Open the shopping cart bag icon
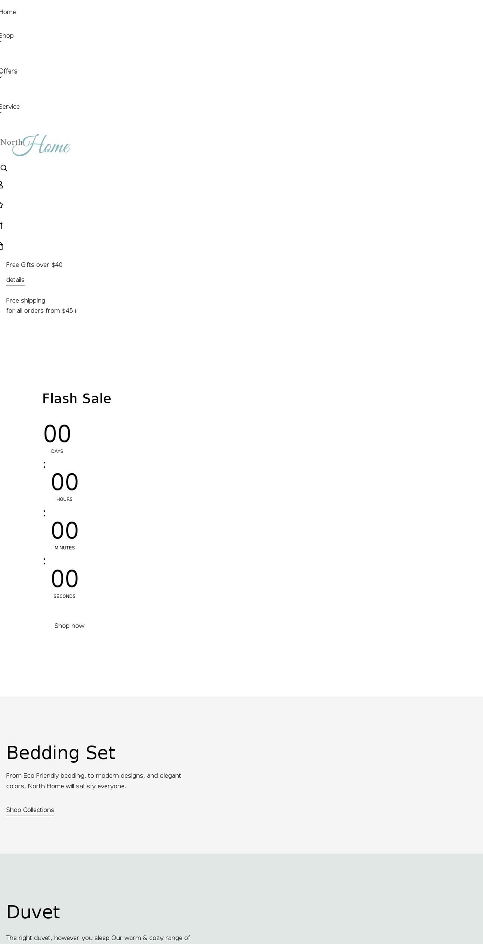 coord(2,246)
